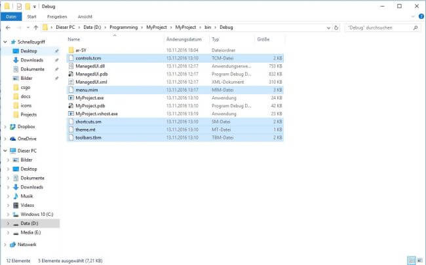Viewport: 426px width, 265px height.
Task: Select ManagedUI.dll file icon
Action: [71, 66]
